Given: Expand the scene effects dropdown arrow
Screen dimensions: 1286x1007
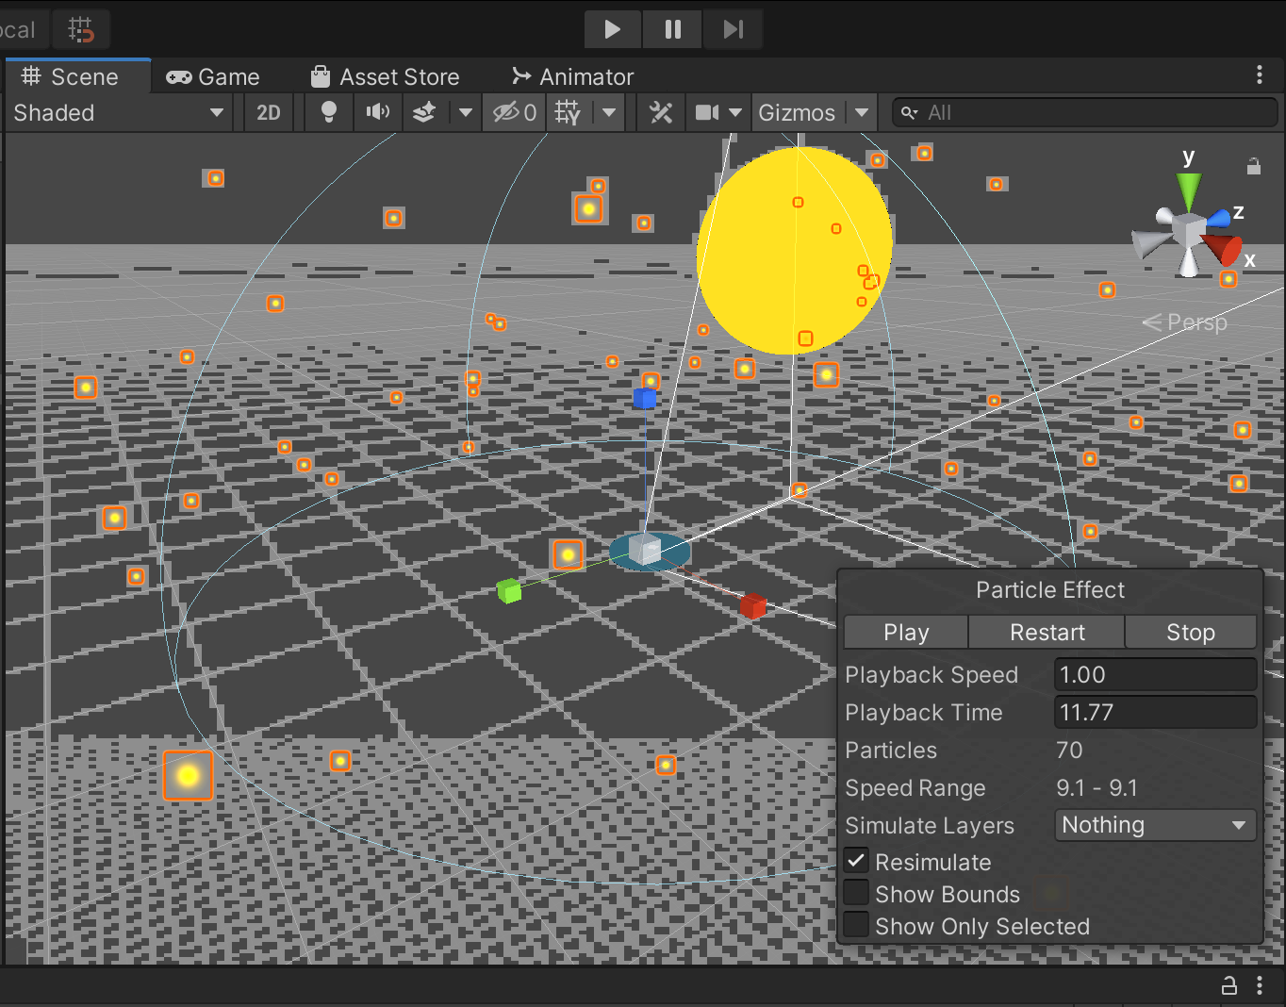Looking at the screenshot, I should click(466, 113).
